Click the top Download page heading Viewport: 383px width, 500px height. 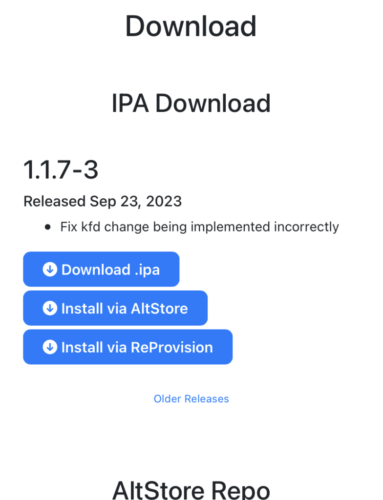click(191, 26)
